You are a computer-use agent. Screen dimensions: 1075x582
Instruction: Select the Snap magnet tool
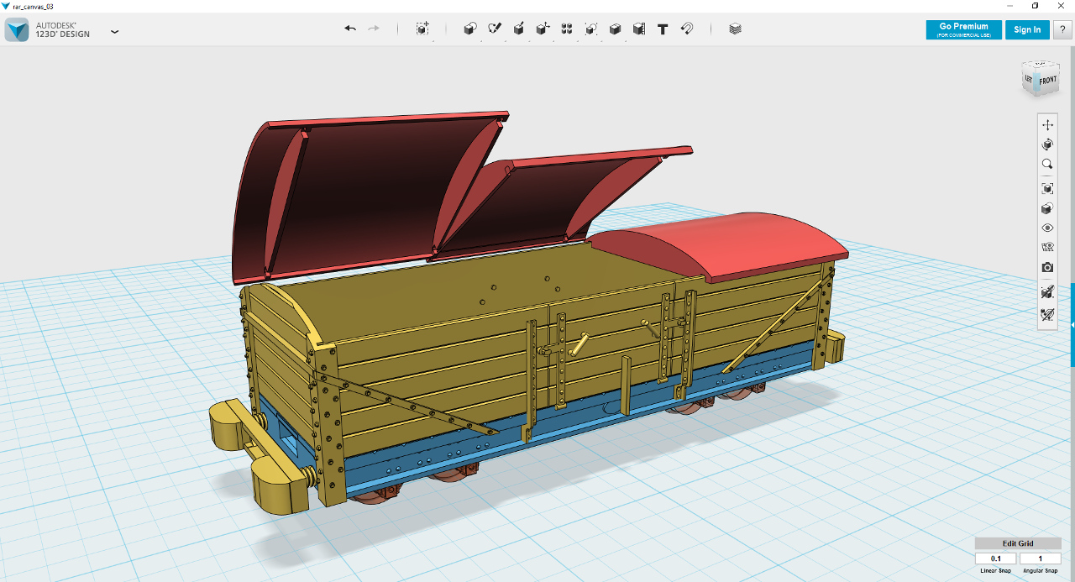coord(687,29)
